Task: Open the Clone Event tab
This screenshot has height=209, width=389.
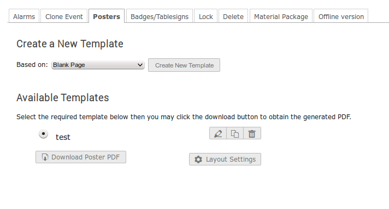Action: [64, 16]
